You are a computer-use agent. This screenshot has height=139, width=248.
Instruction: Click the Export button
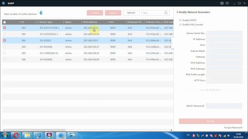[x=113, y=13]
